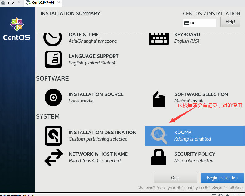Click Begin Installation button
Viewport: 245px width, 196px height.
[x=222, y=178]
